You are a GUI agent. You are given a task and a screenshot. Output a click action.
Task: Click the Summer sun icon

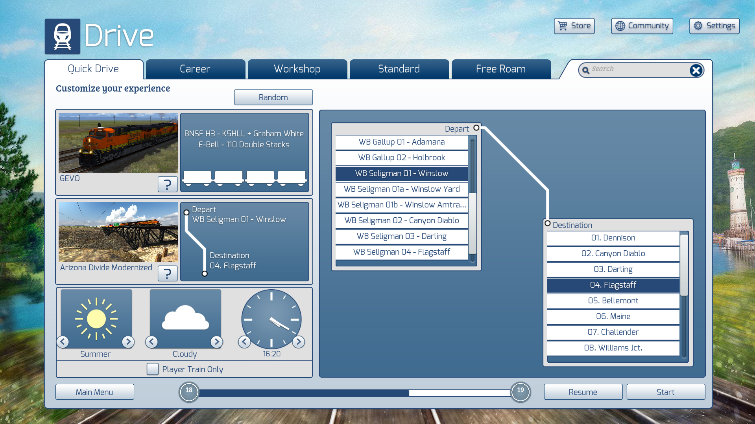point(96,319)
